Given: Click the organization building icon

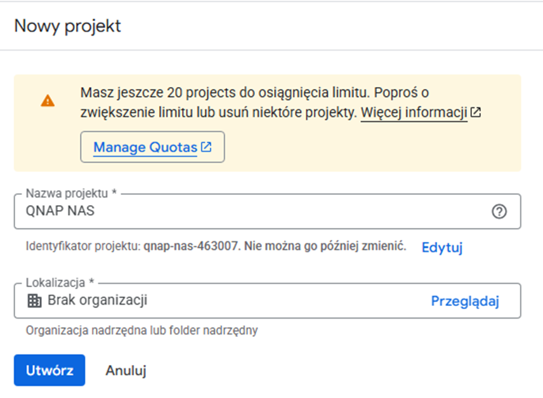Looking at the screenshot, I should [x=34, y=301].
